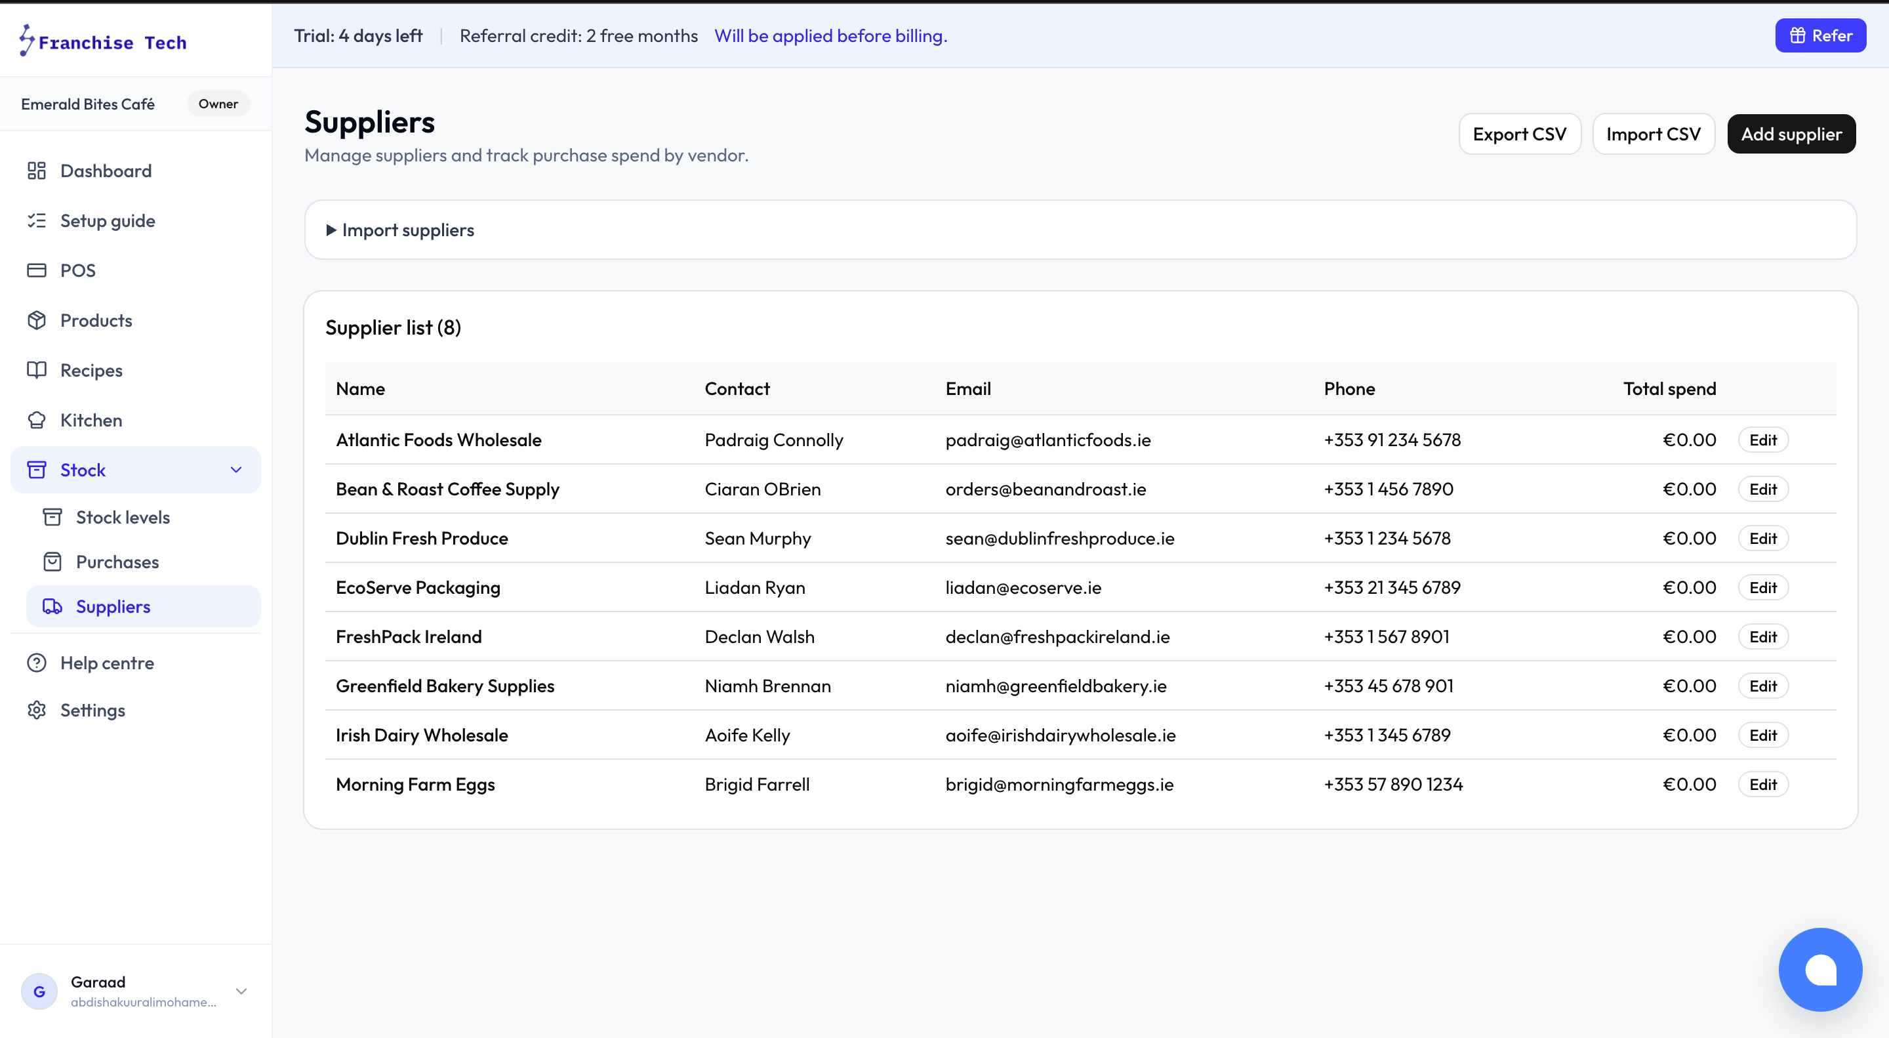
Task: Click the Setup guide checklist icon
Action: [37, 221]
